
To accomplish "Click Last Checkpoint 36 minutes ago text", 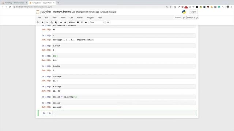I will coord(85,12).
